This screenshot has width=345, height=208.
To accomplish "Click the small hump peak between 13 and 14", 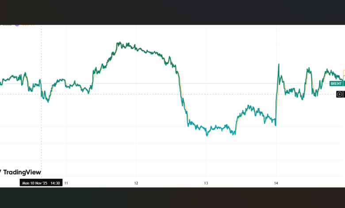I will [249, 106].
